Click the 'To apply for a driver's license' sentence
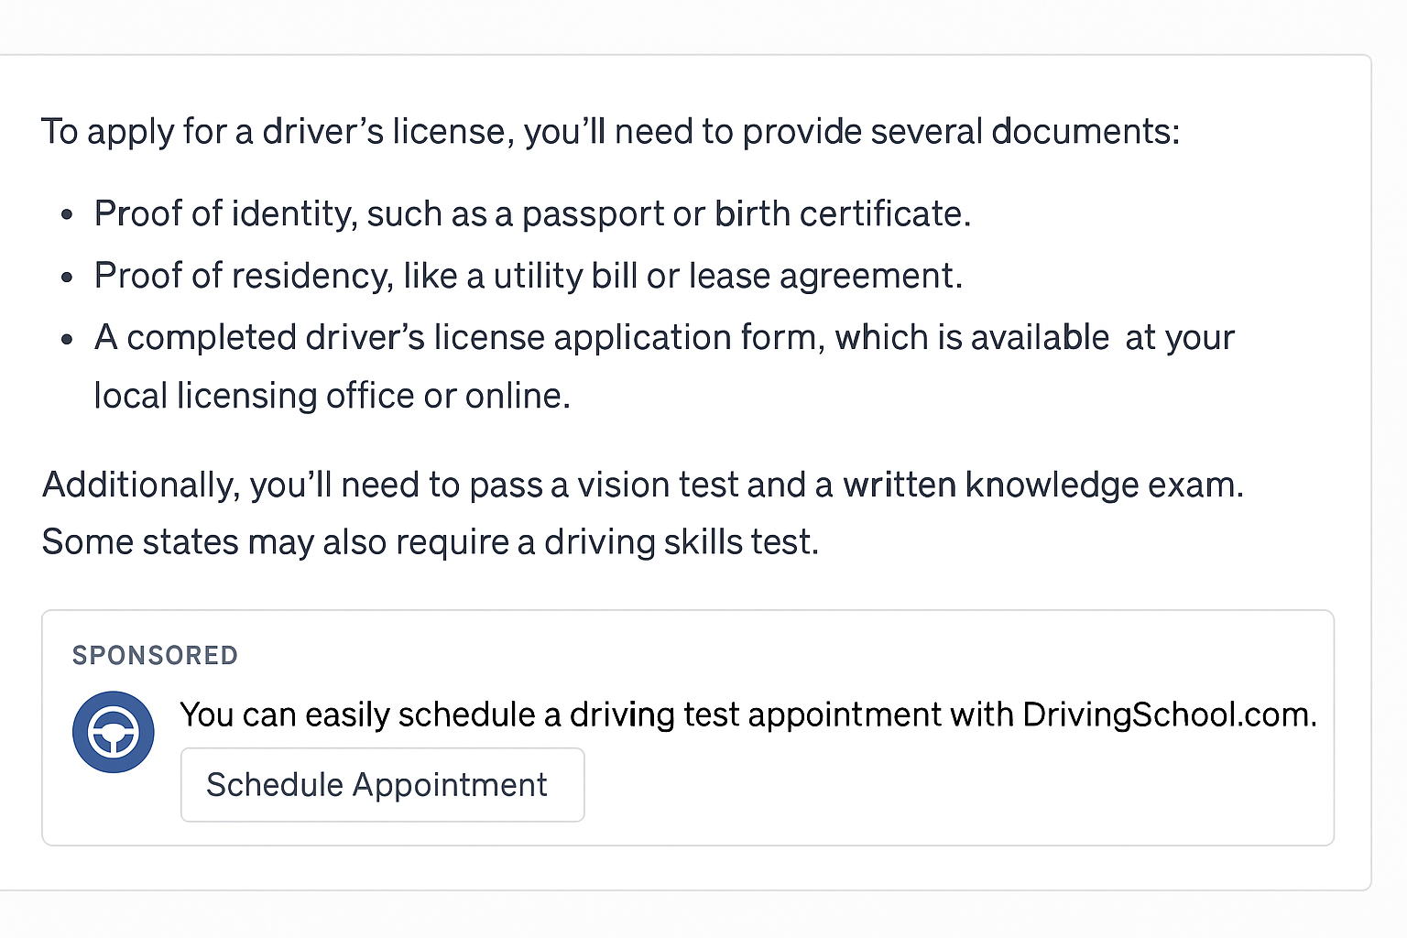This screenshot has width=1407, height=938. [610, 132]
